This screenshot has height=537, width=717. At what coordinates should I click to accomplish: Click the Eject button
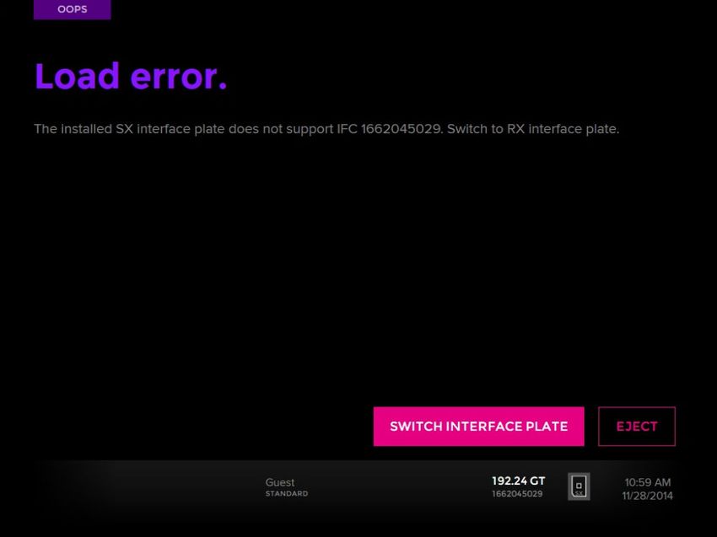point(637,427)
